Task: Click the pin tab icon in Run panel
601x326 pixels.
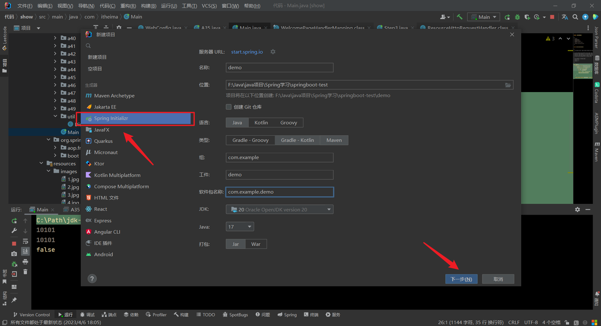Action: tap(14, 300)
